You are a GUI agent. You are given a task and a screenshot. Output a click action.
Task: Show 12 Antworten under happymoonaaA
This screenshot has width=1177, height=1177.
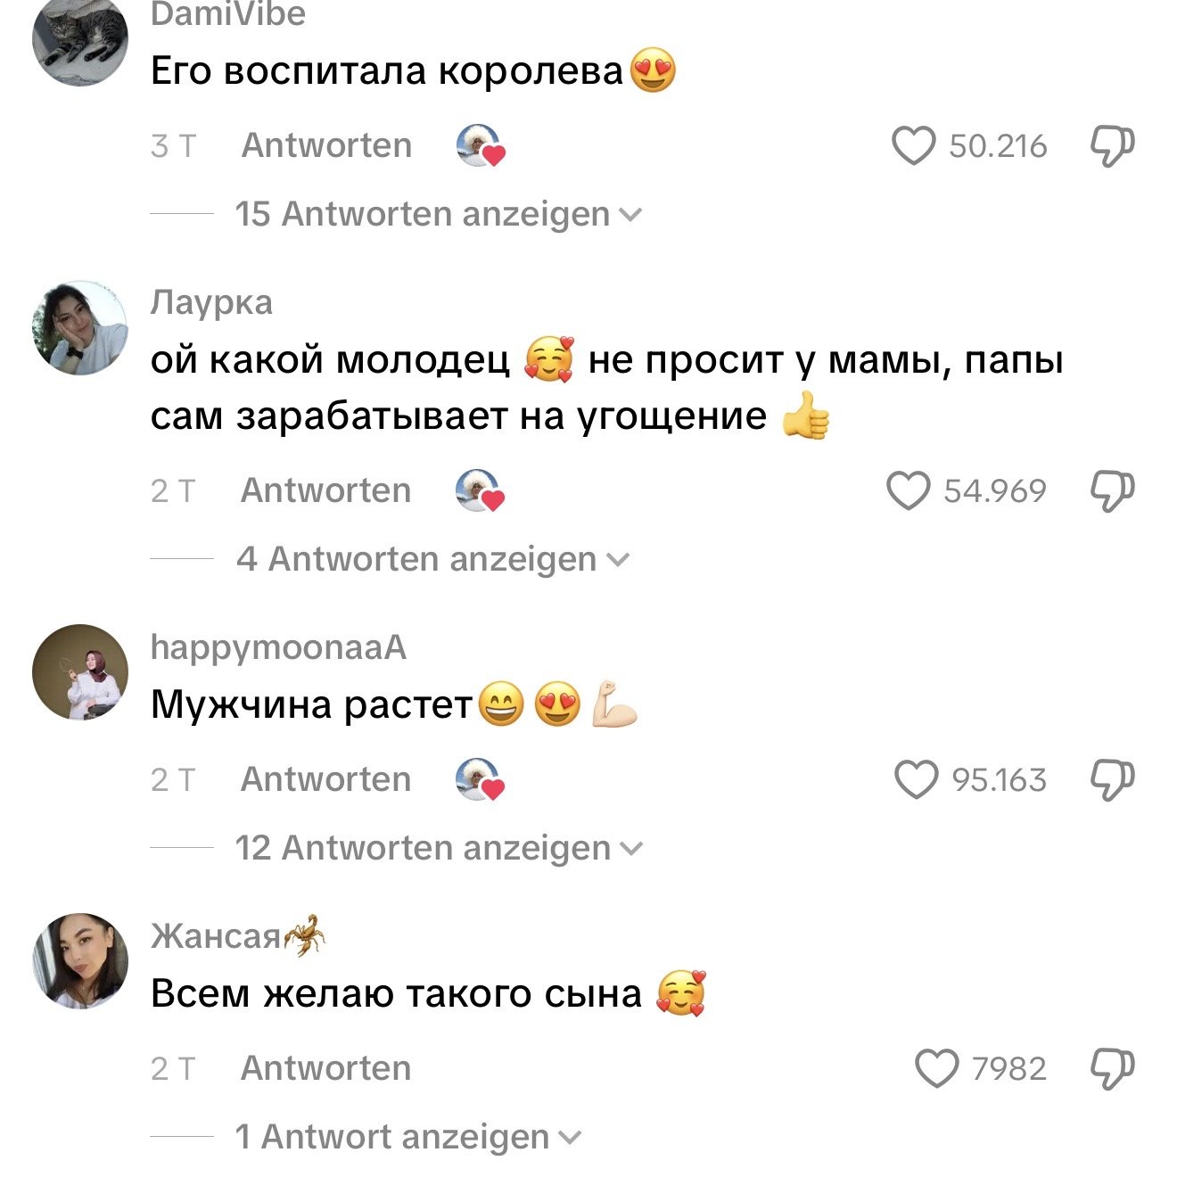[x=438, y=849]
